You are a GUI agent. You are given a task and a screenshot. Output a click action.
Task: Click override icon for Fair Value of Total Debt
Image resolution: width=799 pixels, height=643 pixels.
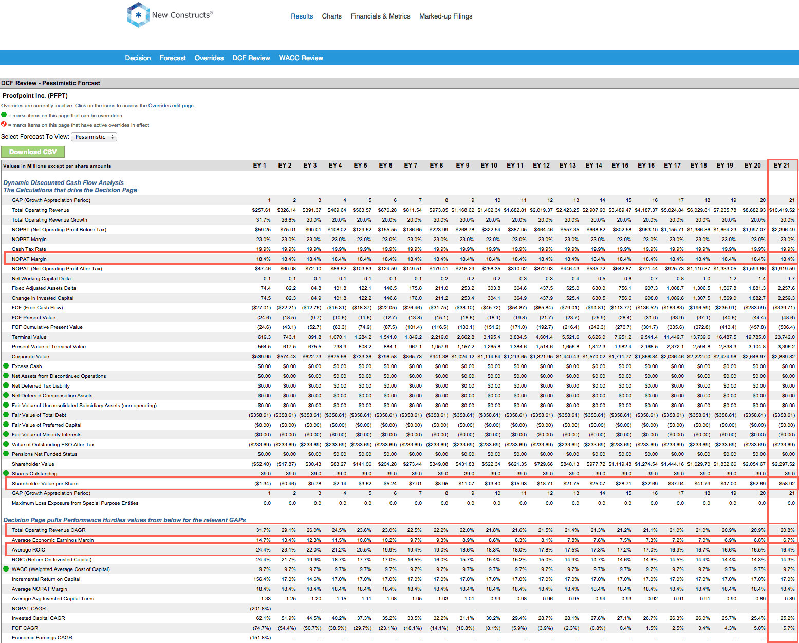[6, 415]
